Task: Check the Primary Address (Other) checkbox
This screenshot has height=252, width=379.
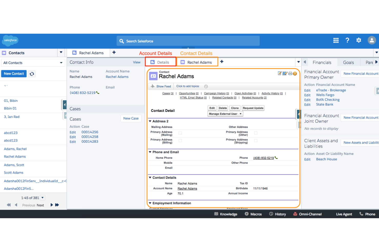Action: [256, 133]
